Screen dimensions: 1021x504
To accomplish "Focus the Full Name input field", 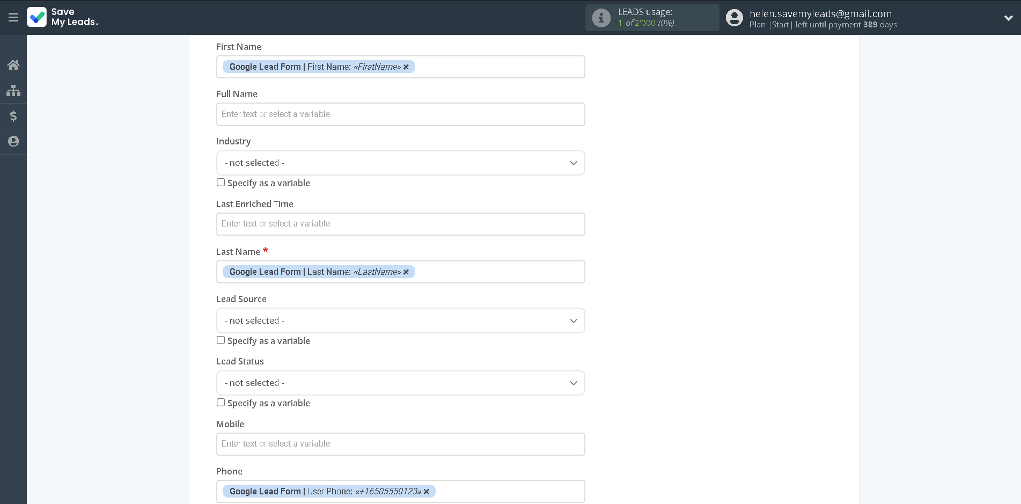I will [x=400, y=114].
